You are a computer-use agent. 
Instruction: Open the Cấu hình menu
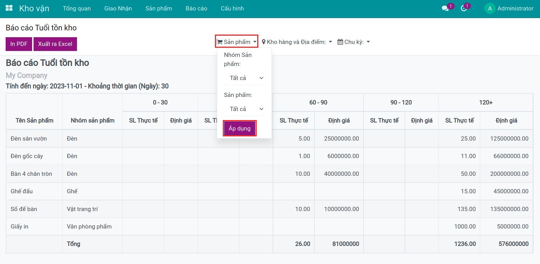point(232,8)
